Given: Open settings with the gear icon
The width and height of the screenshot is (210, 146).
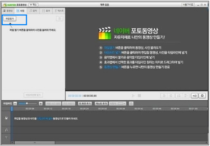Looking at the screenshot, I should (x=202, y=96).
